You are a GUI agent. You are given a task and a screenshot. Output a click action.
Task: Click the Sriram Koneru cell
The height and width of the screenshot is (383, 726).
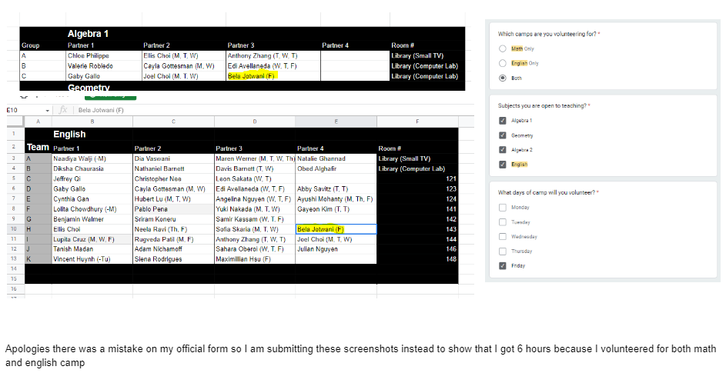coord(174,219)
